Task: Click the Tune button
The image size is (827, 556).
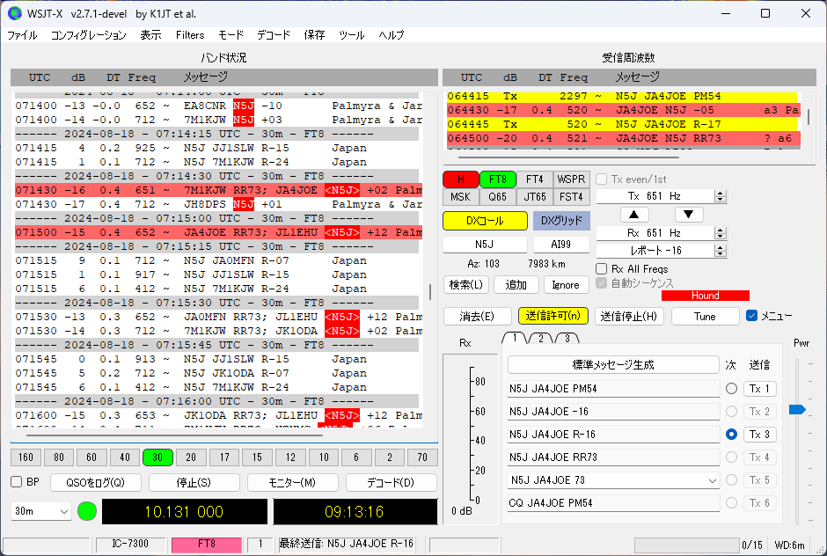Action: pos(705,316)
